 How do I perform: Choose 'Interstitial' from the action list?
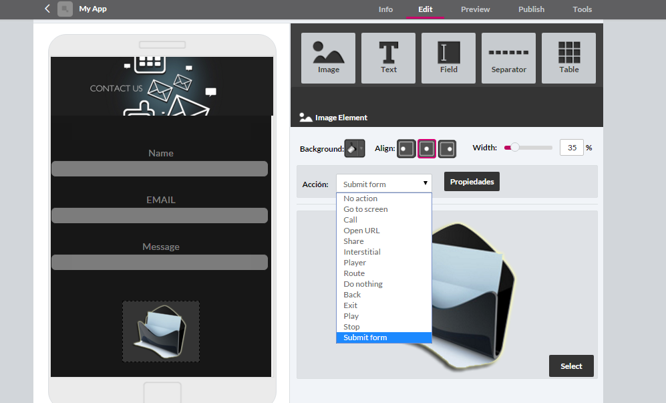384,252
